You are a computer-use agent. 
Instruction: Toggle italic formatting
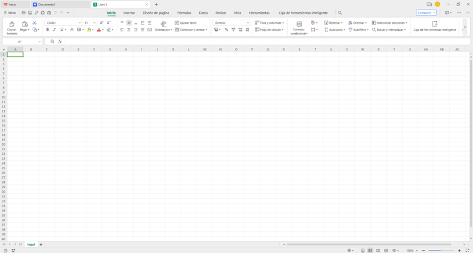pos(54,30)
